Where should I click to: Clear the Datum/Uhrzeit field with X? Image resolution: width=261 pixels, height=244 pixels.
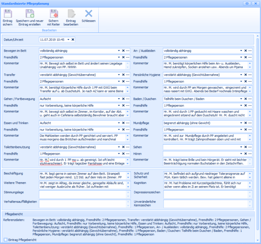[x=73, y=40]
